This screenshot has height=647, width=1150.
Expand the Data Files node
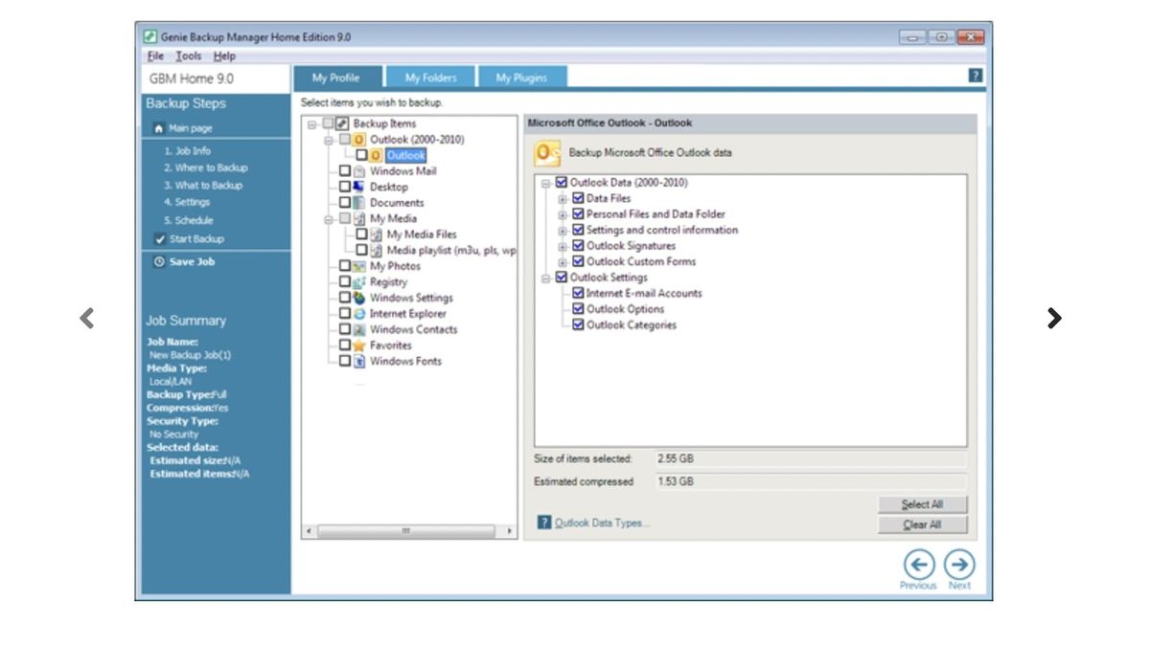[x=563, y=198]
